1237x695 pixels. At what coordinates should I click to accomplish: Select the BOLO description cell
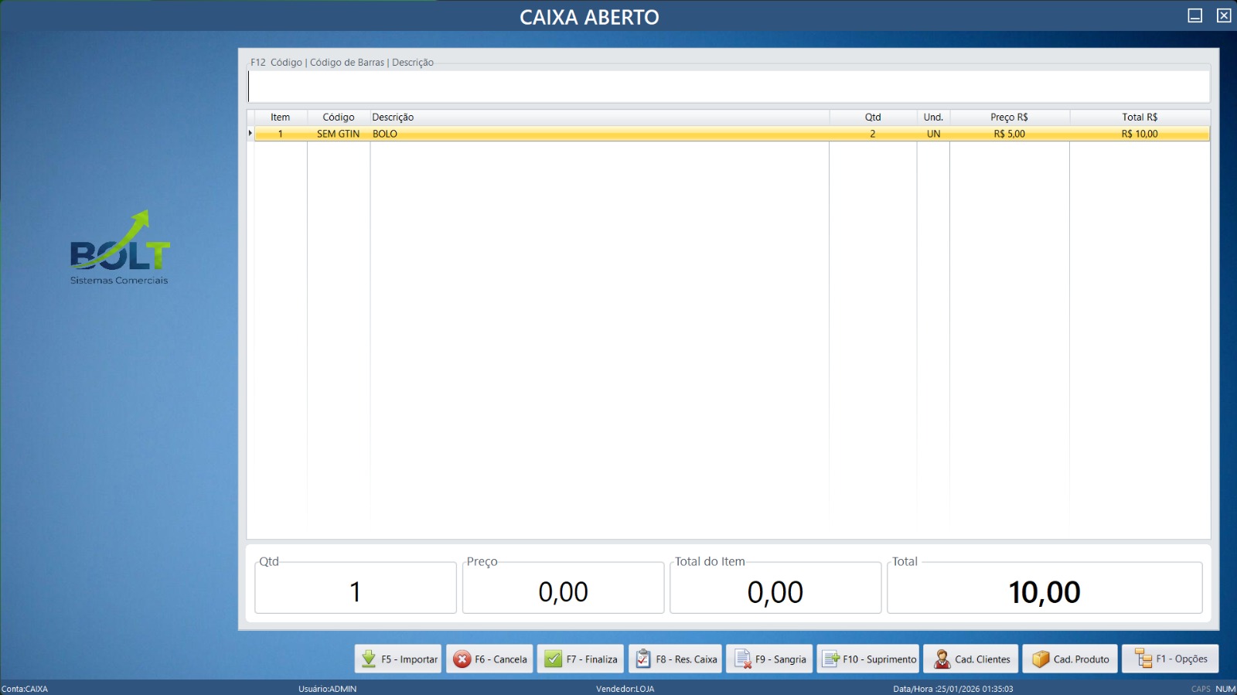coord(600,134)
